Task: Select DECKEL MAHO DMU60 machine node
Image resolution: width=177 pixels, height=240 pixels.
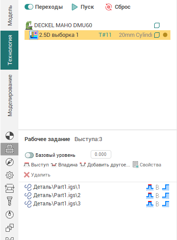Action: [63, 25]
